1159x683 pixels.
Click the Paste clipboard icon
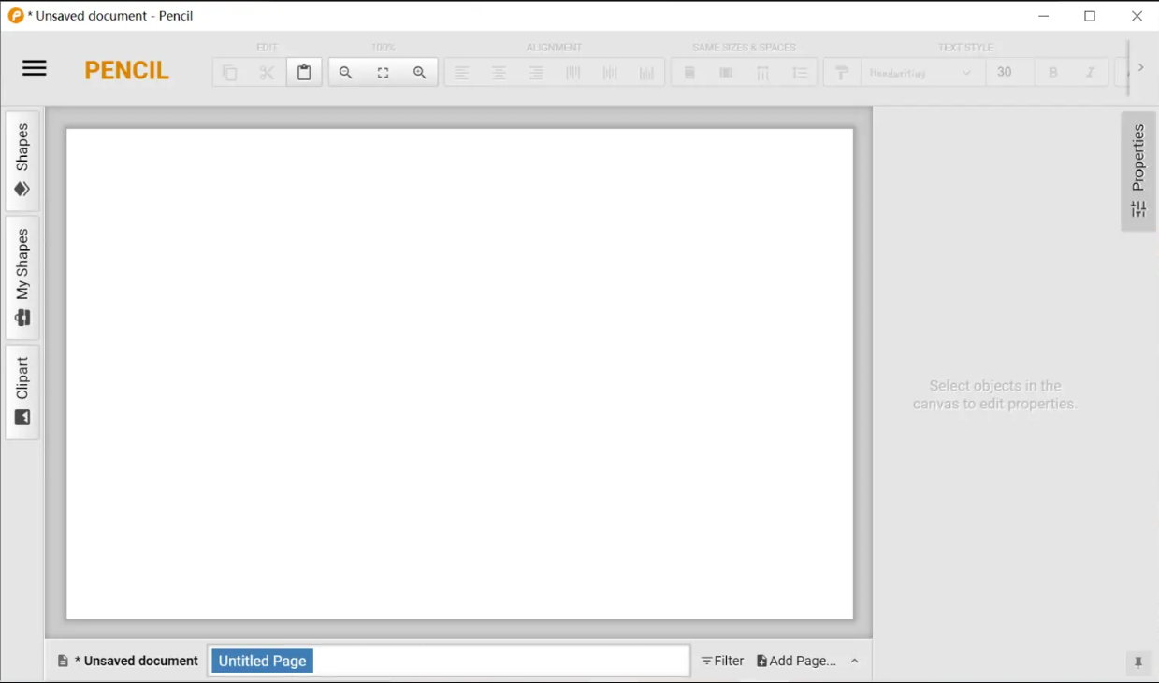click(304, 73)
